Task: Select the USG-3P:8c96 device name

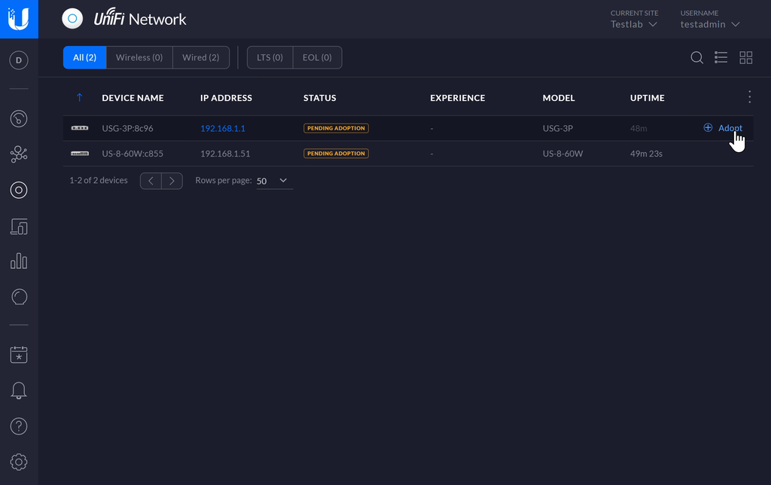Action: tap(127, 128)
